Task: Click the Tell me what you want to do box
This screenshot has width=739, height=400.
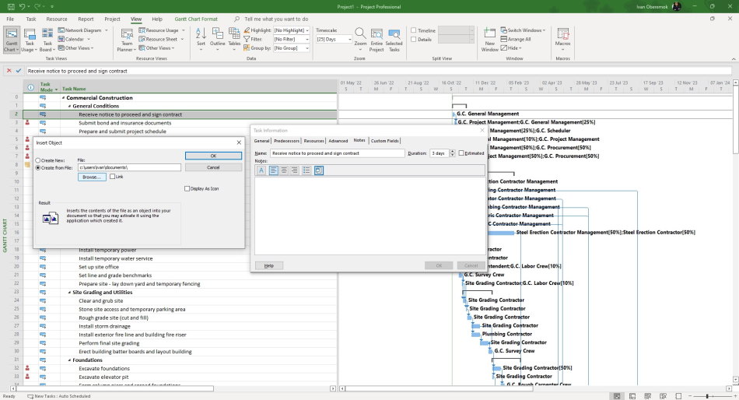Action: click(276, 19)
